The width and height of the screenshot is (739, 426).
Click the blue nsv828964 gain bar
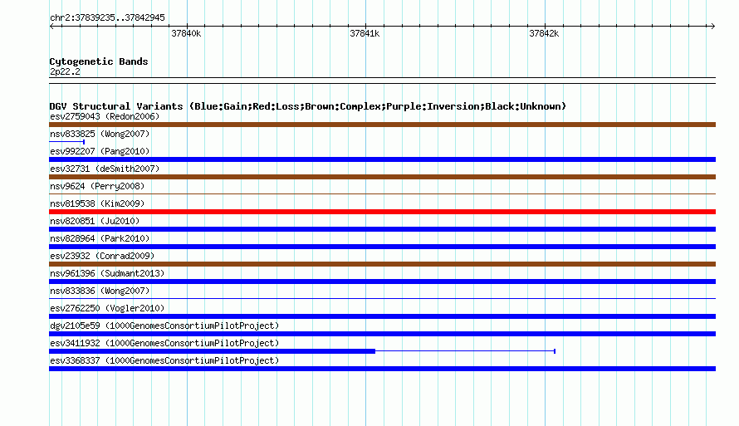tap(382, 247)
